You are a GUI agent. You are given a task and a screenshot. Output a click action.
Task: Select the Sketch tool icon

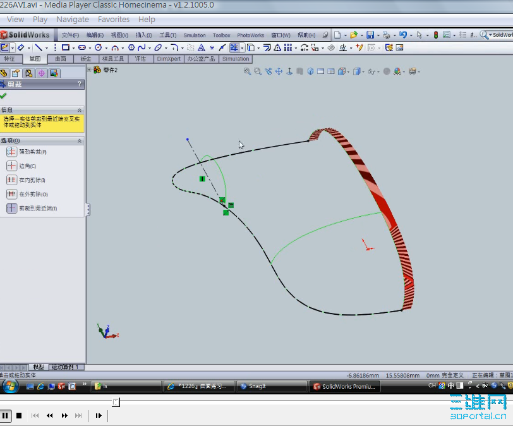pos(4,48)
